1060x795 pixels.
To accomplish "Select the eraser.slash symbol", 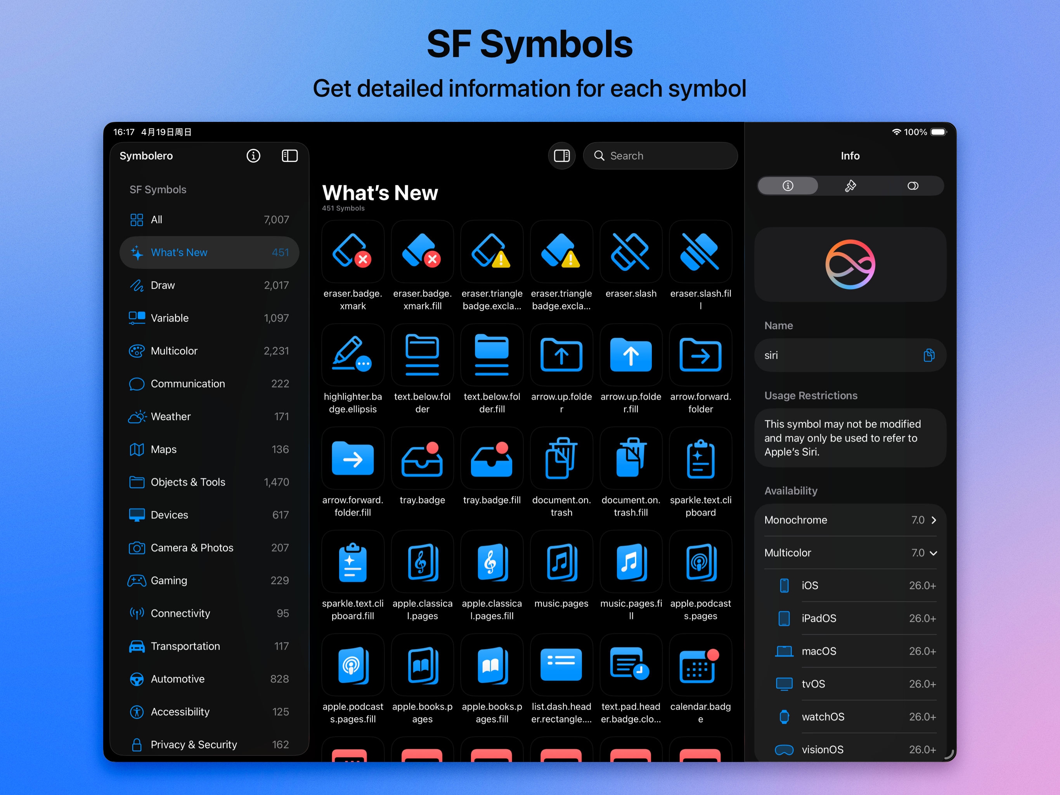I will (x=630, y=251).
